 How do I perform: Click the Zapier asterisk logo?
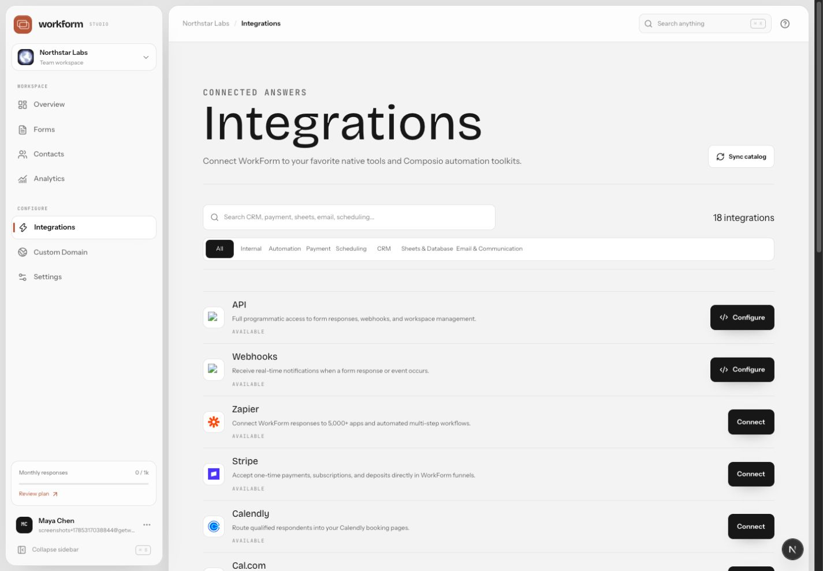tap(214, 422)
